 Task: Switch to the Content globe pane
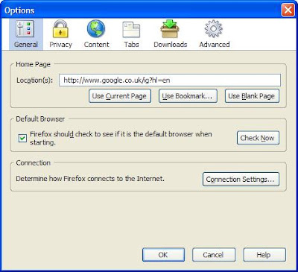(x=96, y=34)
